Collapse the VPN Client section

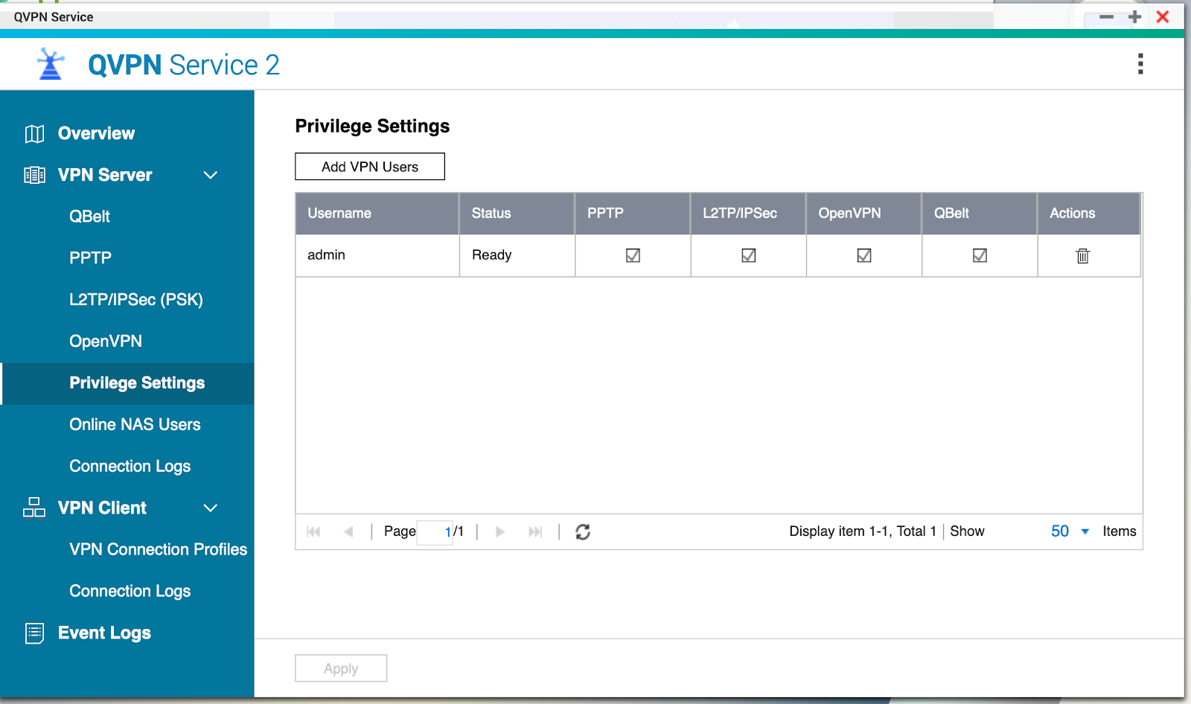tap(211, 508)
